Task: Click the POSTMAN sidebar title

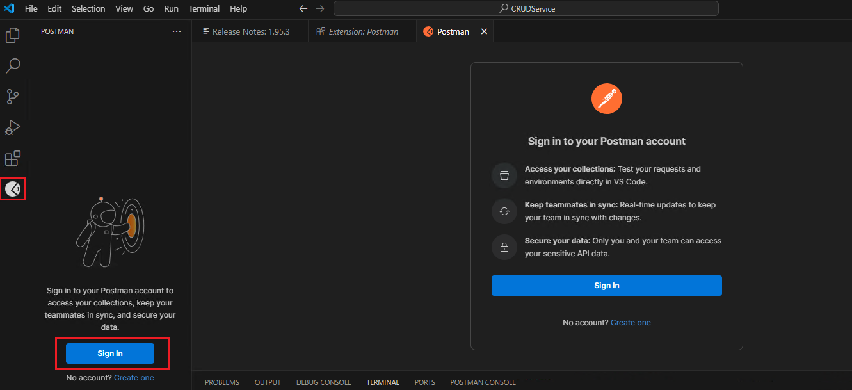Action: coord(57,31)
